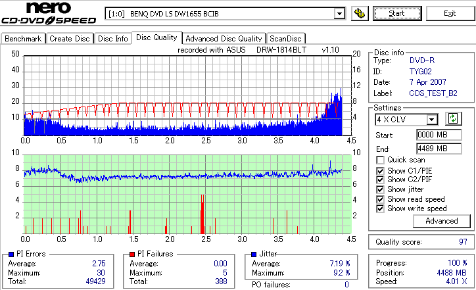This screenshot has width=476, height=290.
Task: Open the Create Disc tab
Action: (x=70, y=39)
